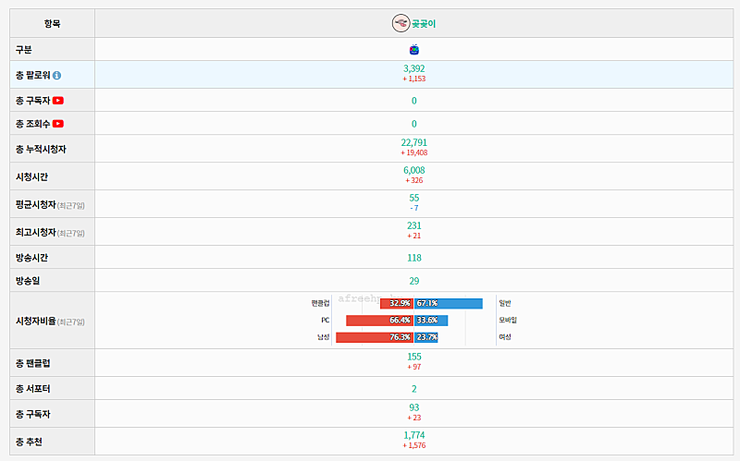Click the 총 누적시청자 row label
The image size is (740, 461).
pos(41,149)
